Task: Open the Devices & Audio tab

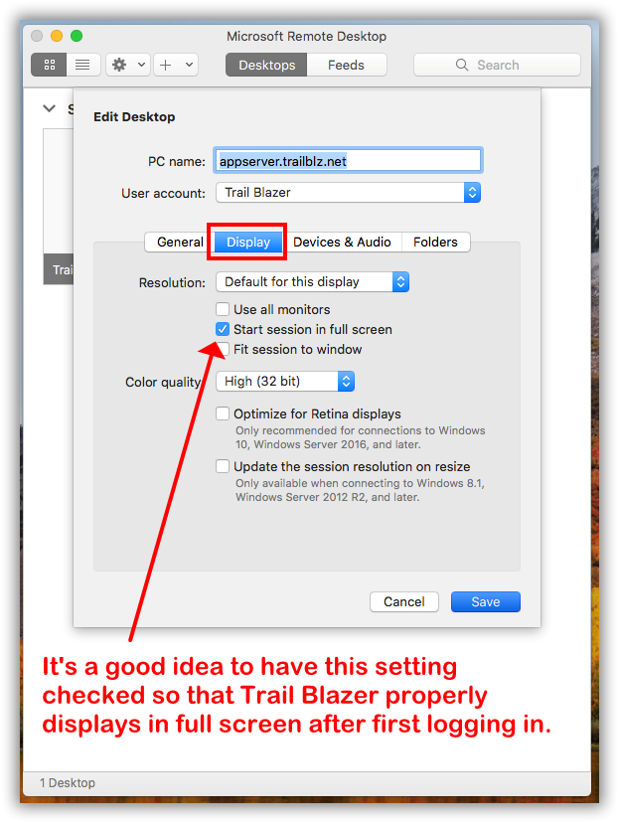Action: pyautogui.click(x=342, y=242)
